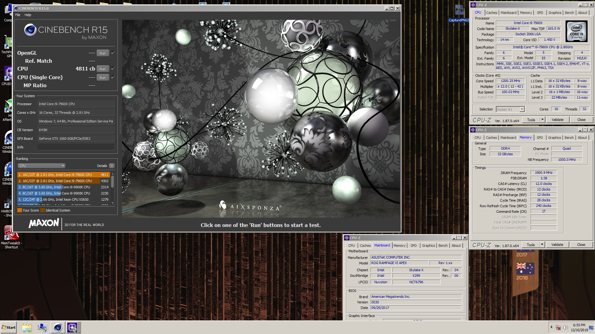Viewport: 595px width, 334px height.
Task: Switch to Caches tab in top CPU-Z window
Action: point(491,13)
